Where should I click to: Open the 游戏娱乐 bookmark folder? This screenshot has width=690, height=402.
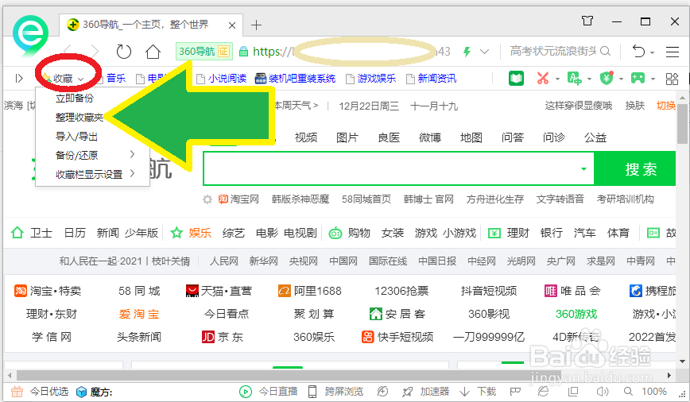point(370,79)
